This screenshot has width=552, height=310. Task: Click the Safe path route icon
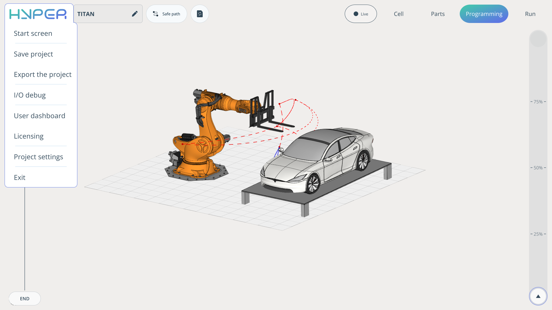(156, 14)
